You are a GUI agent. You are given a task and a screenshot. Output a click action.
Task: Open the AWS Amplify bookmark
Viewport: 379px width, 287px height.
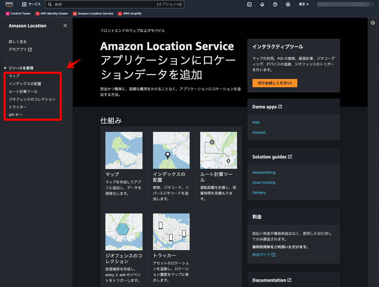click(x=130, y=13)
